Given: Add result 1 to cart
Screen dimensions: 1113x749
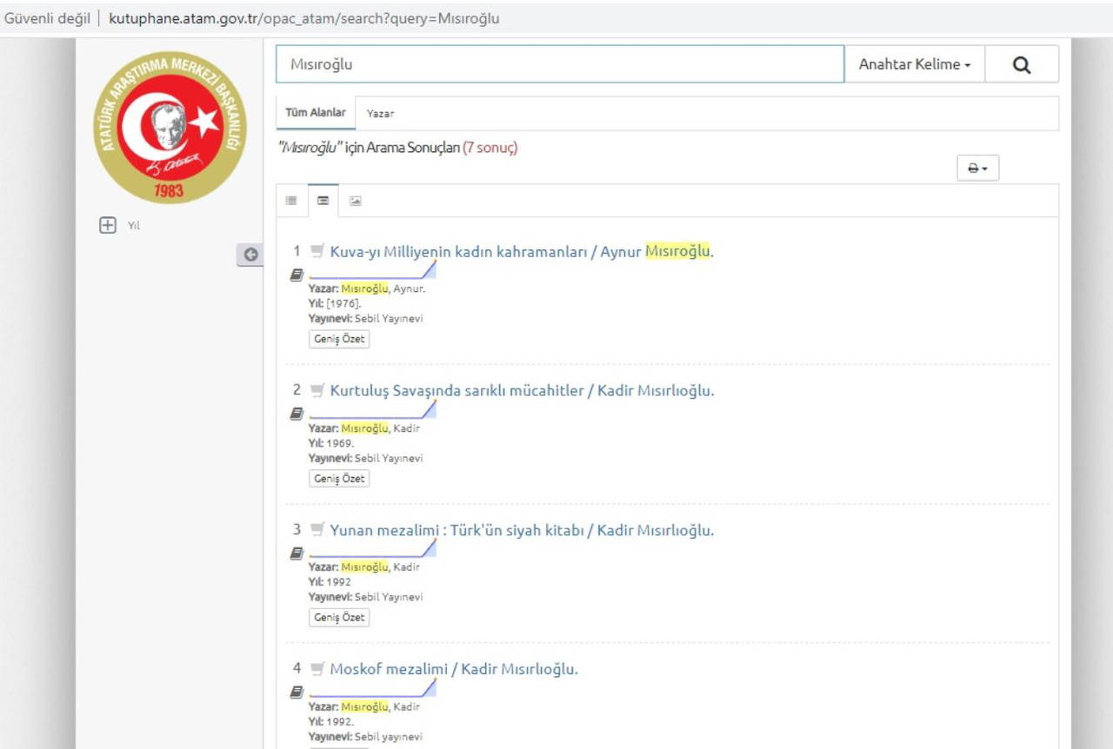Looking at the screenshot, I should tap(317, 252).
